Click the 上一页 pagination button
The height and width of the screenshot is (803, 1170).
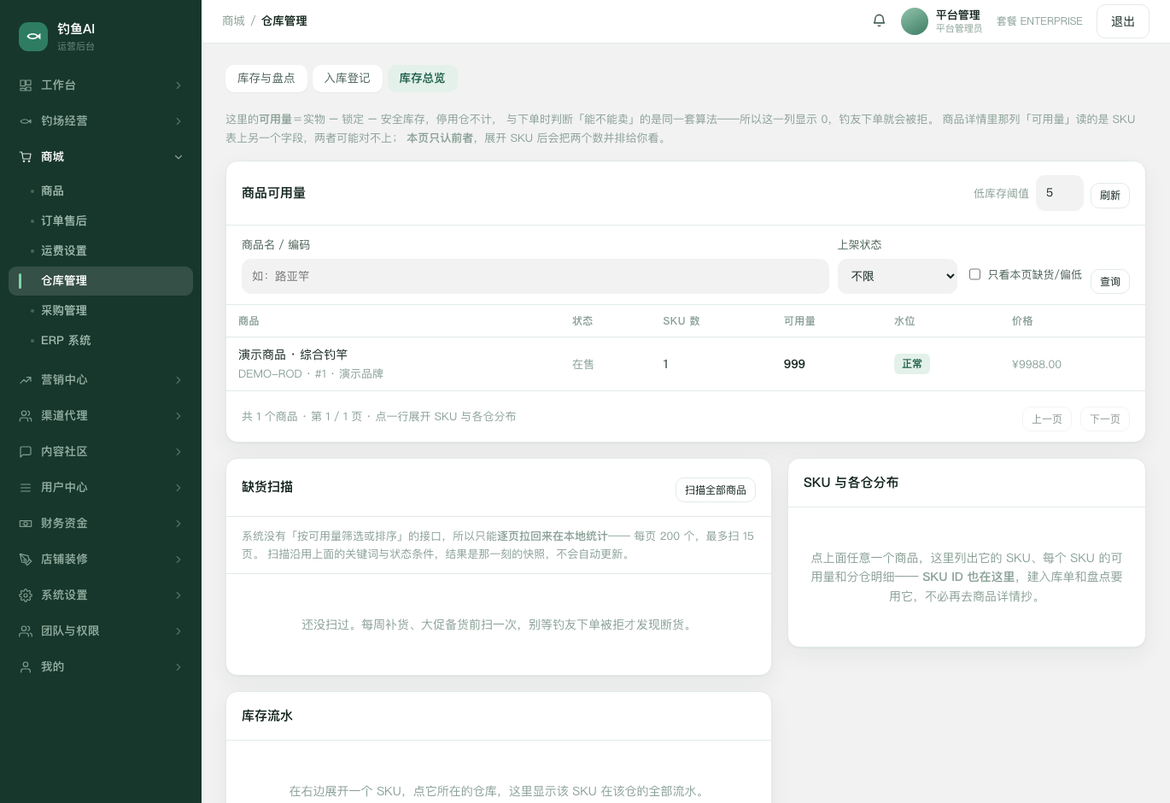[x=1047, y=419]
